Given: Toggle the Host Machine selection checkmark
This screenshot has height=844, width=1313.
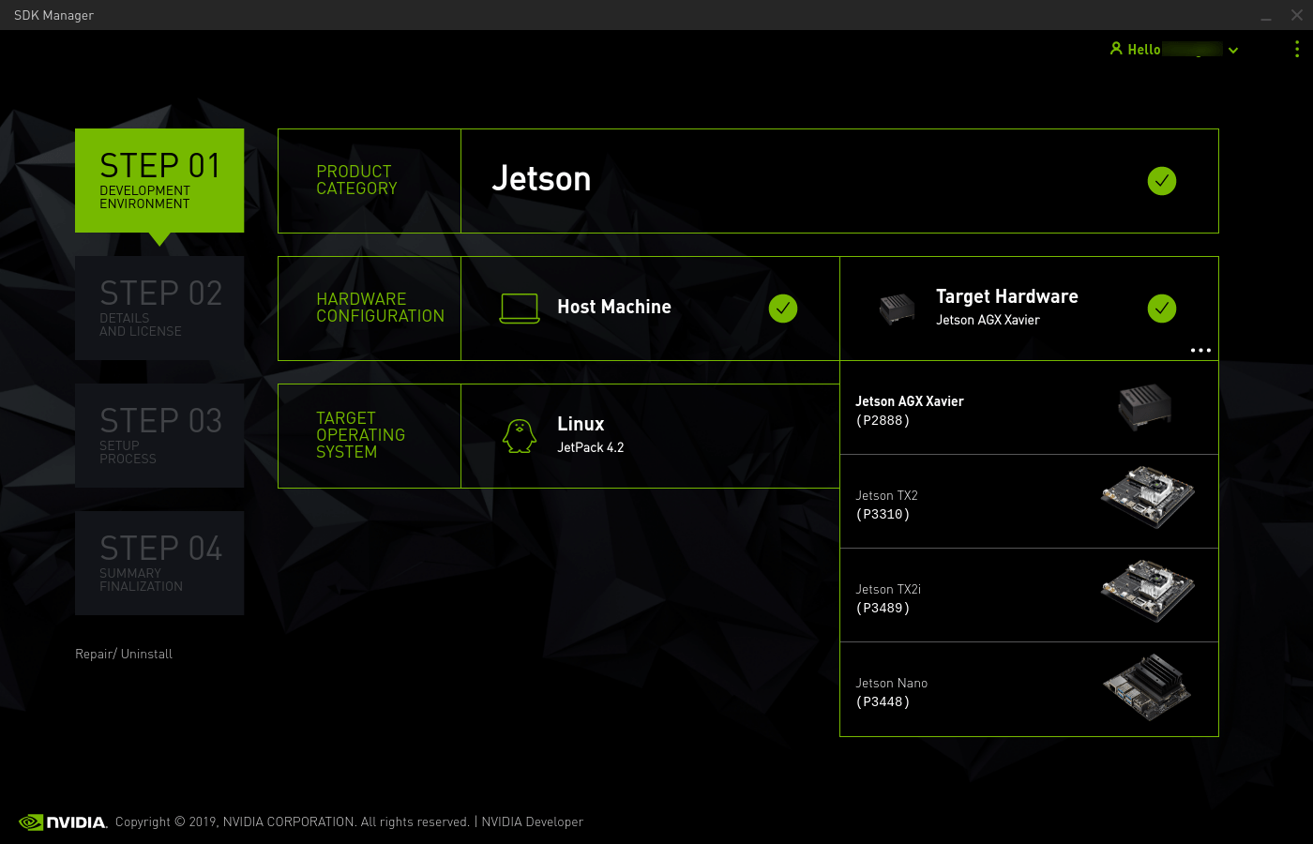Looking at the screenshot, I should click(x=783, y=308).
